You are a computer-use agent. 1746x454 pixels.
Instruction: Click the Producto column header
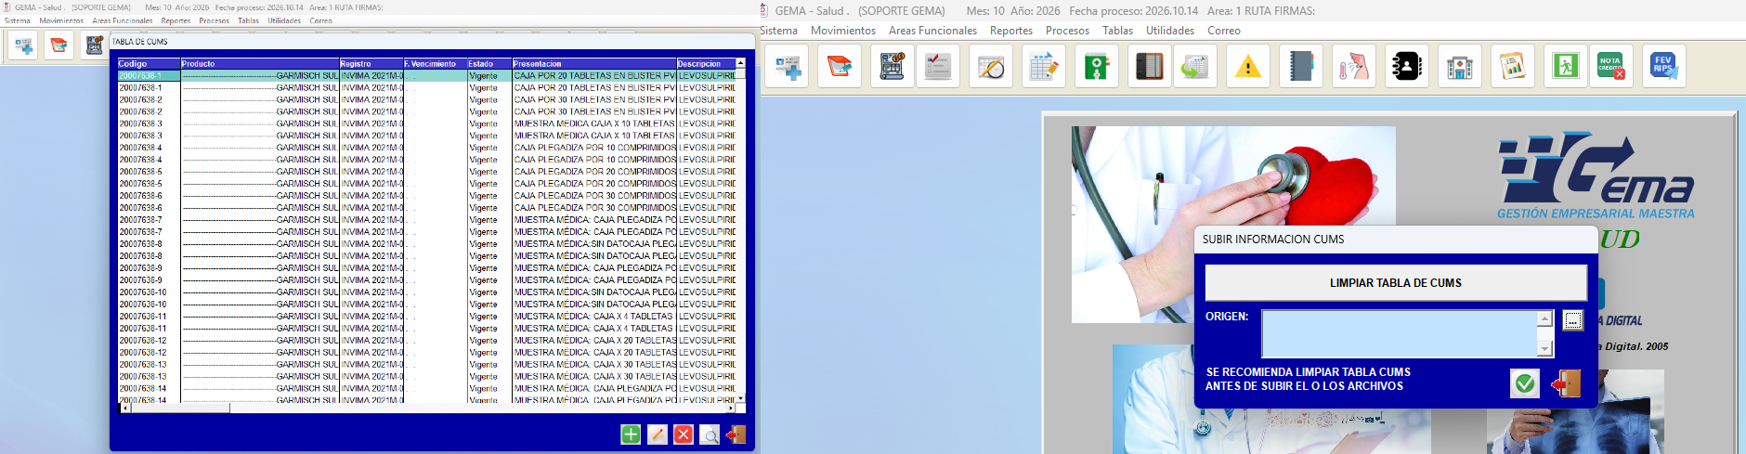click(260, 64)
